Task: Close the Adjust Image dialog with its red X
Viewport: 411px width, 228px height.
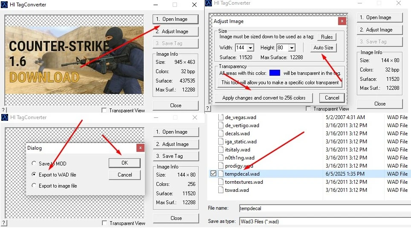Action: tap(342, 21)
